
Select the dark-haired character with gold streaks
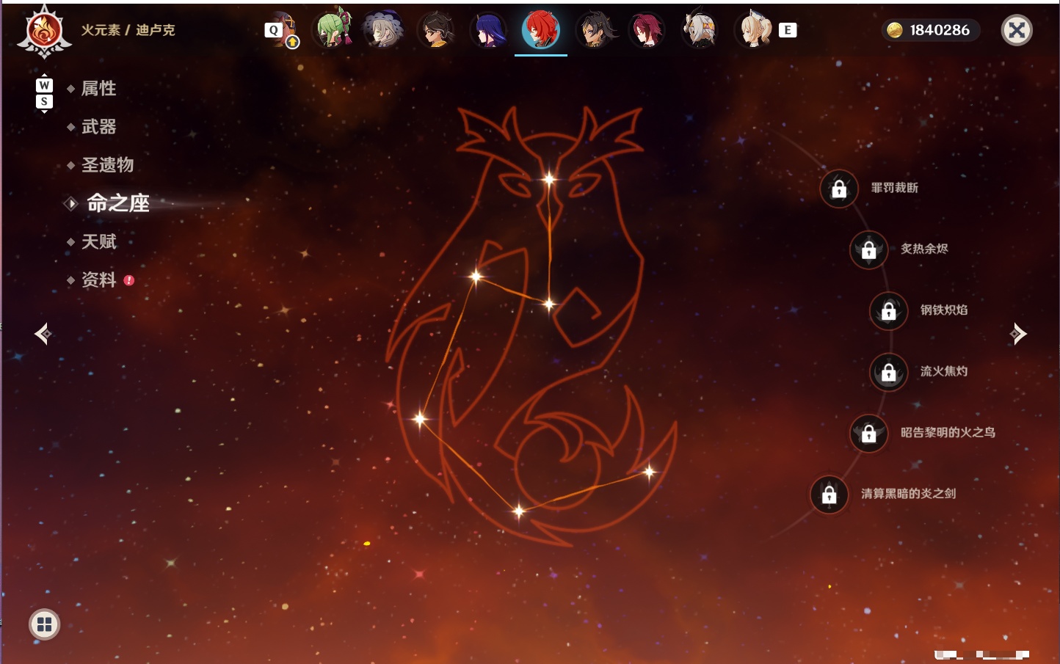[594, 30]
